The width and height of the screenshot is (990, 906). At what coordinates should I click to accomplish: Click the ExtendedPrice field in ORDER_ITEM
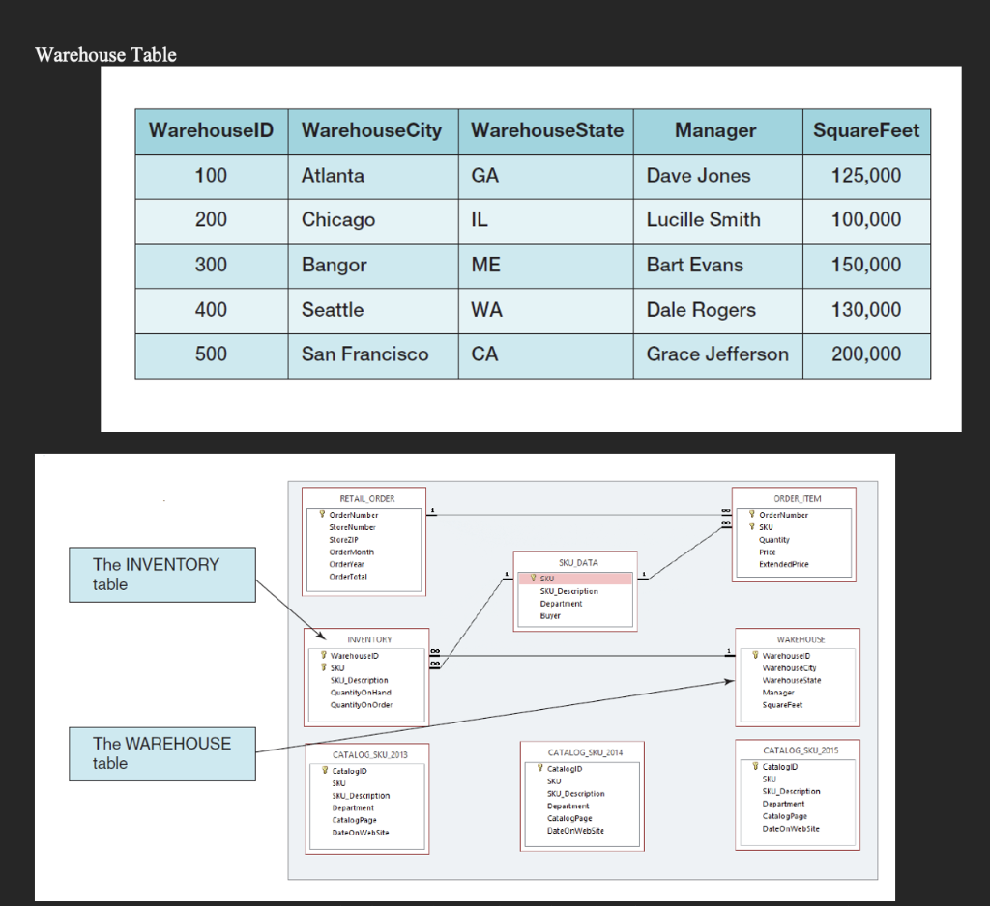tap(785, 564)
